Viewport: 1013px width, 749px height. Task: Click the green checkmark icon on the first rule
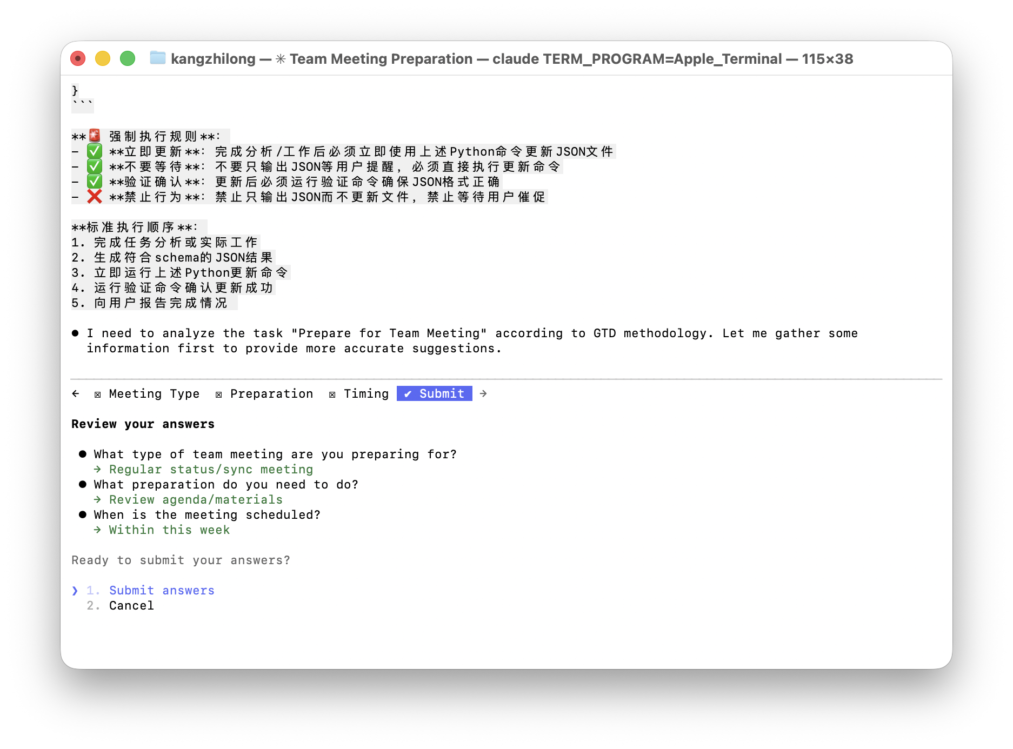point(94,151)
